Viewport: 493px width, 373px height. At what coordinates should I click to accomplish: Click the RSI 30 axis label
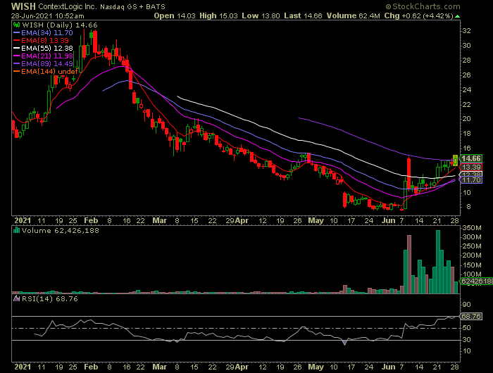pyautogui.click(x=466, y=340)
